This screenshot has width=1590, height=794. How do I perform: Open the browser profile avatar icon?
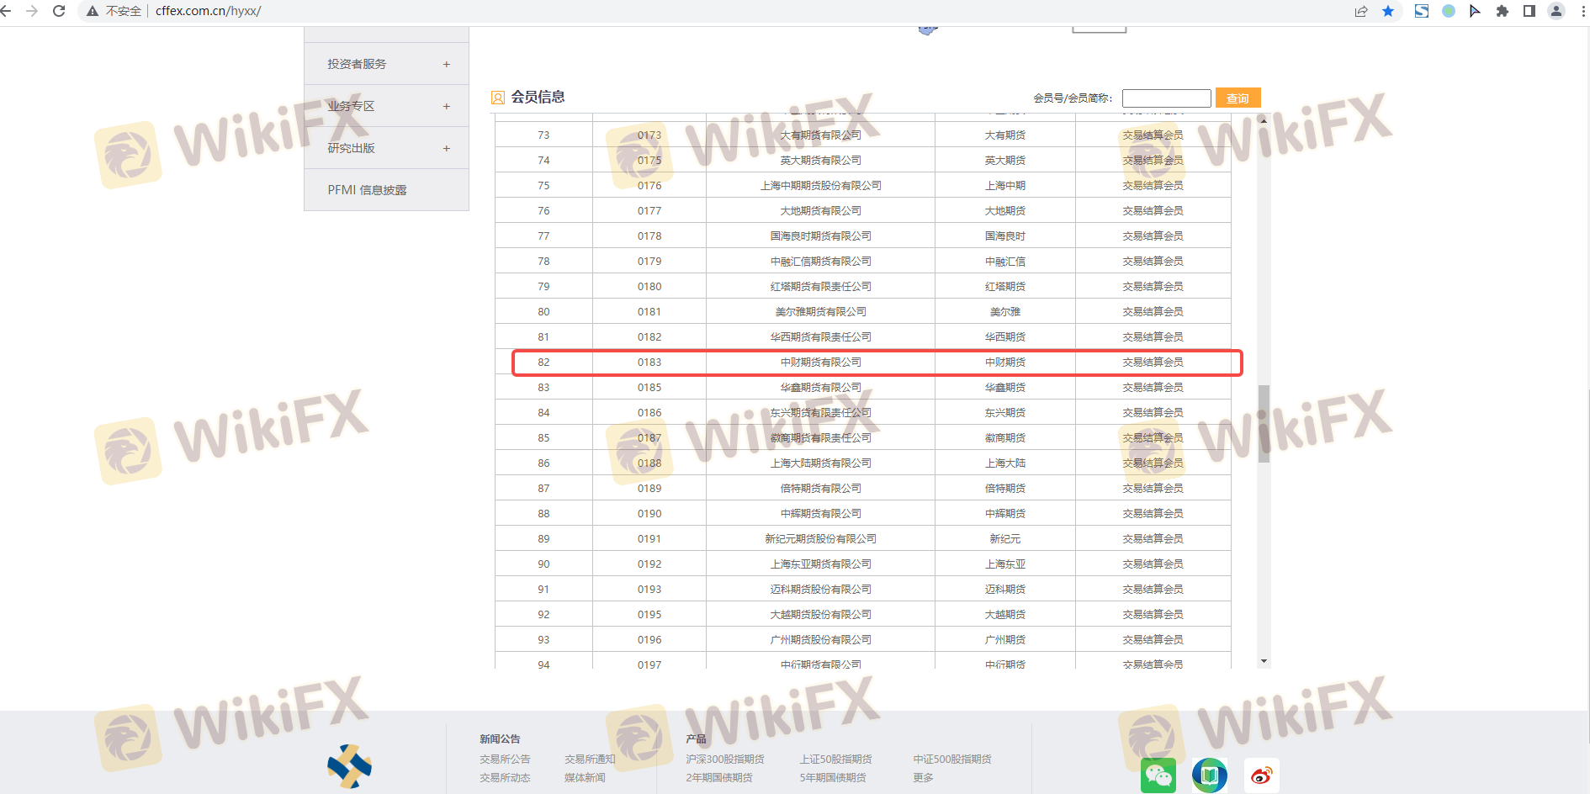pos(1556,11)
